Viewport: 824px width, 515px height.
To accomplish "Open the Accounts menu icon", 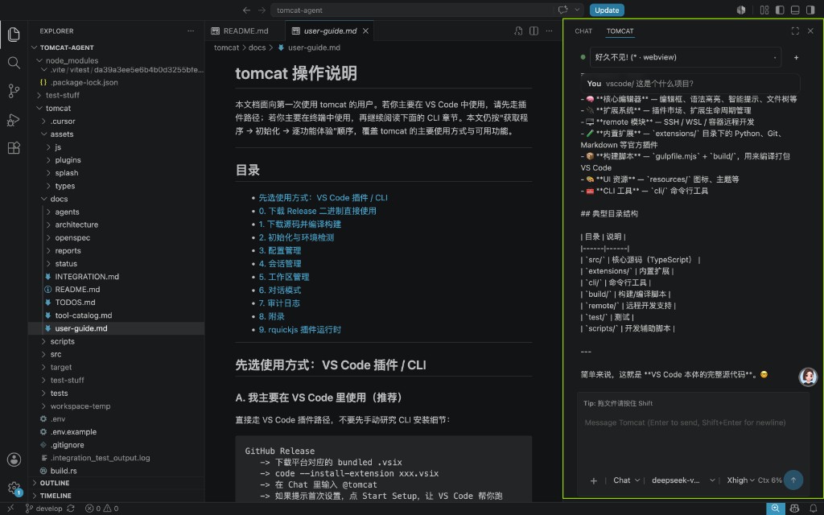I will pos(14,459).
